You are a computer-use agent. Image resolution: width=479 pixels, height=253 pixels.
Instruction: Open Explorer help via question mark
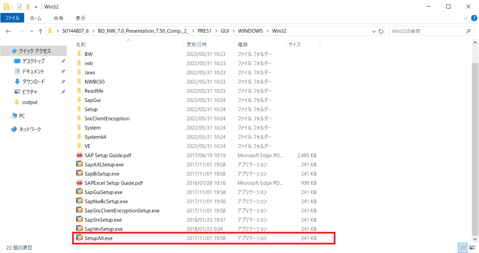[474, 18]
